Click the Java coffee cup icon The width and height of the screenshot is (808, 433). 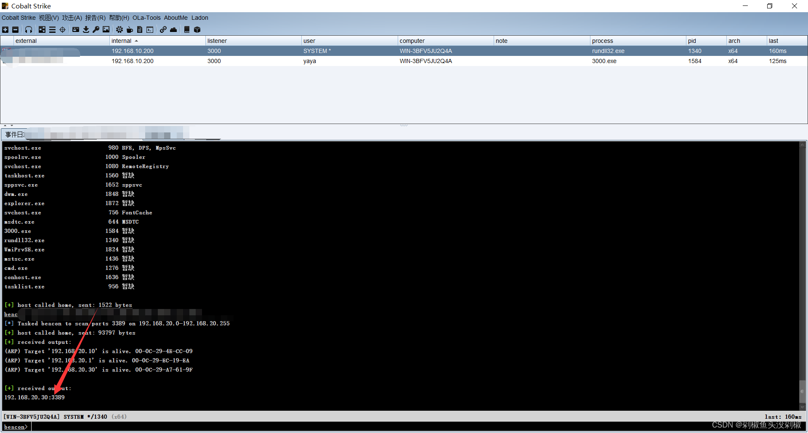pyautogui.click(x=130, y=29)
